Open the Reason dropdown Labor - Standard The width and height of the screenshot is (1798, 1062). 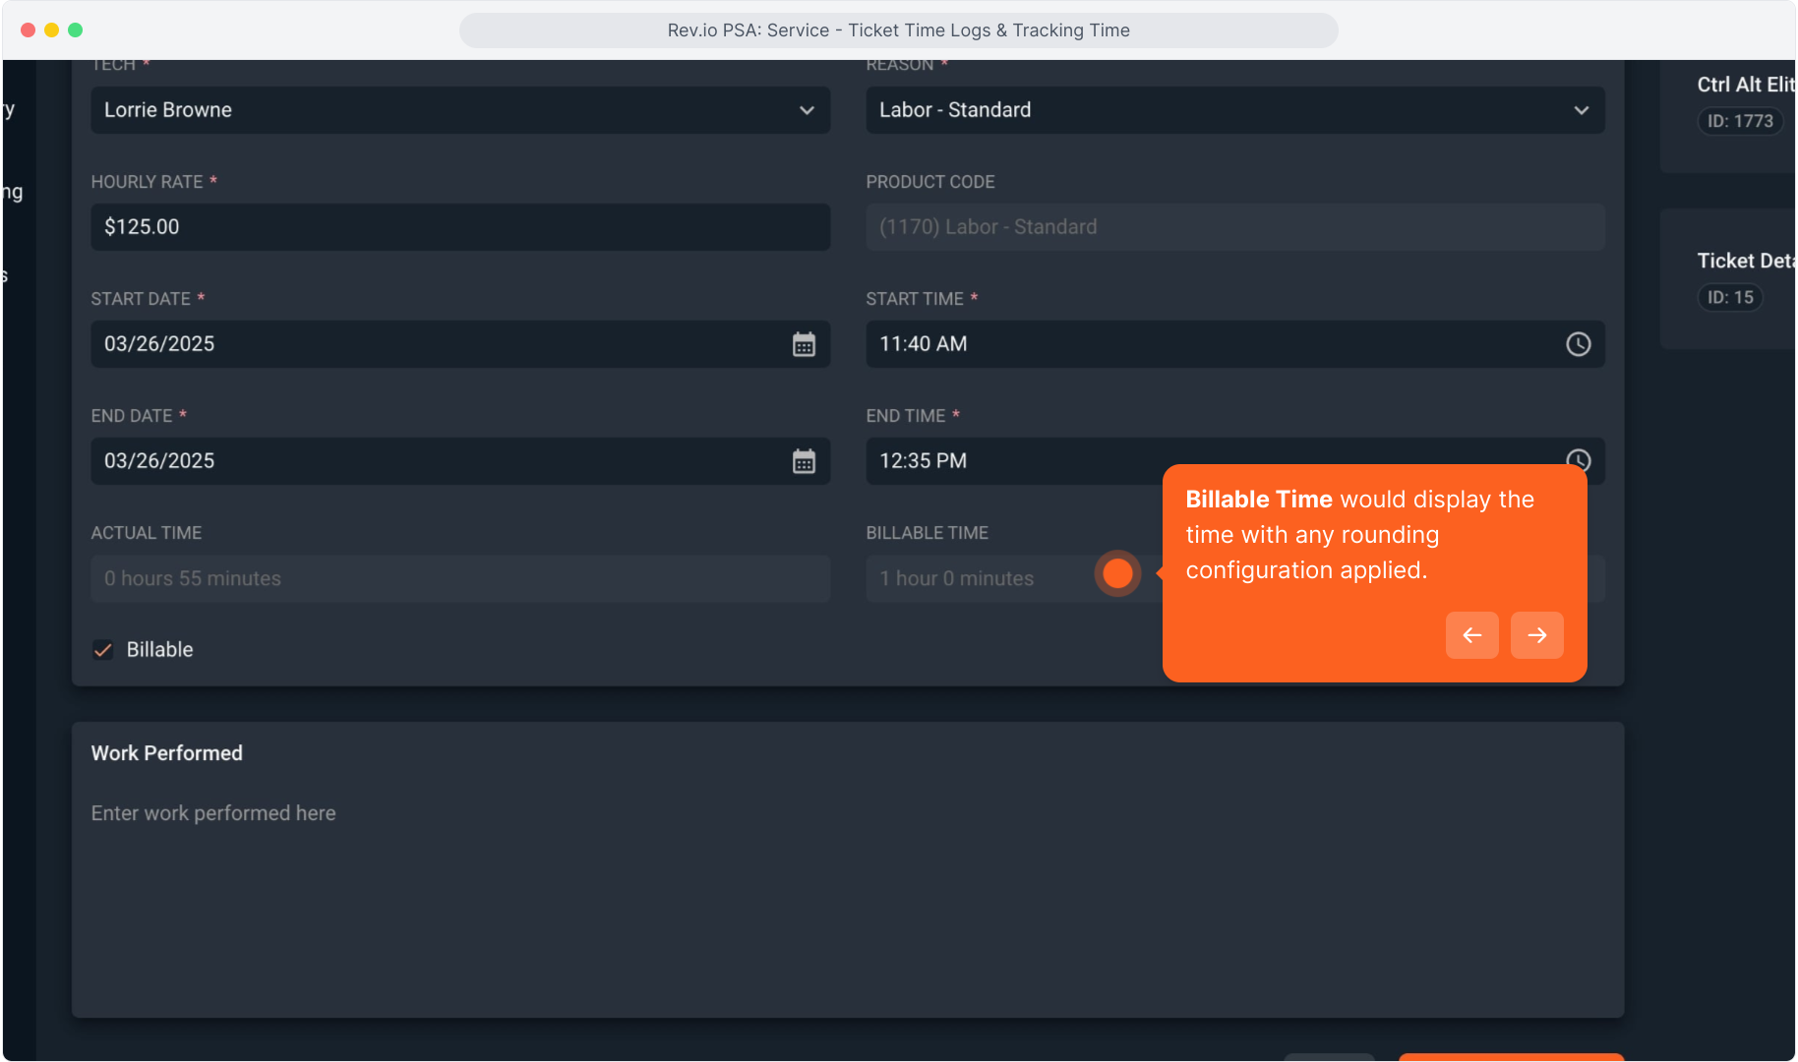[1234, 110]
